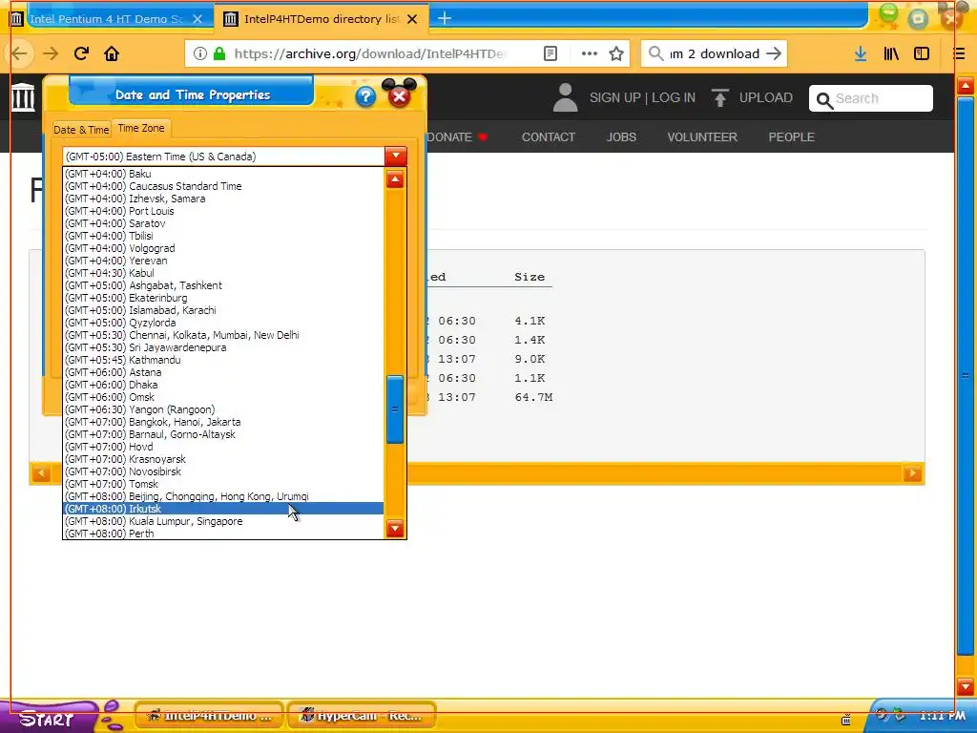Choose (GMT+08:00) Irkutsk time zone
Image resolution: width=977 pixels, height=733 pixels.
(223, 509)
